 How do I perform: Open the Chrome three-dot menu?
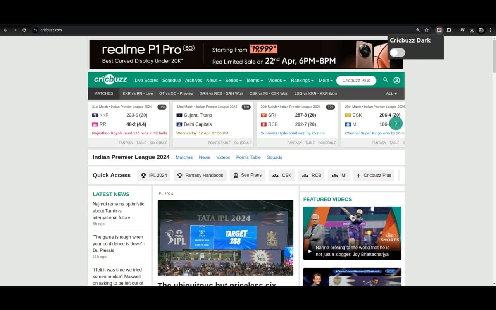point(491,30)
